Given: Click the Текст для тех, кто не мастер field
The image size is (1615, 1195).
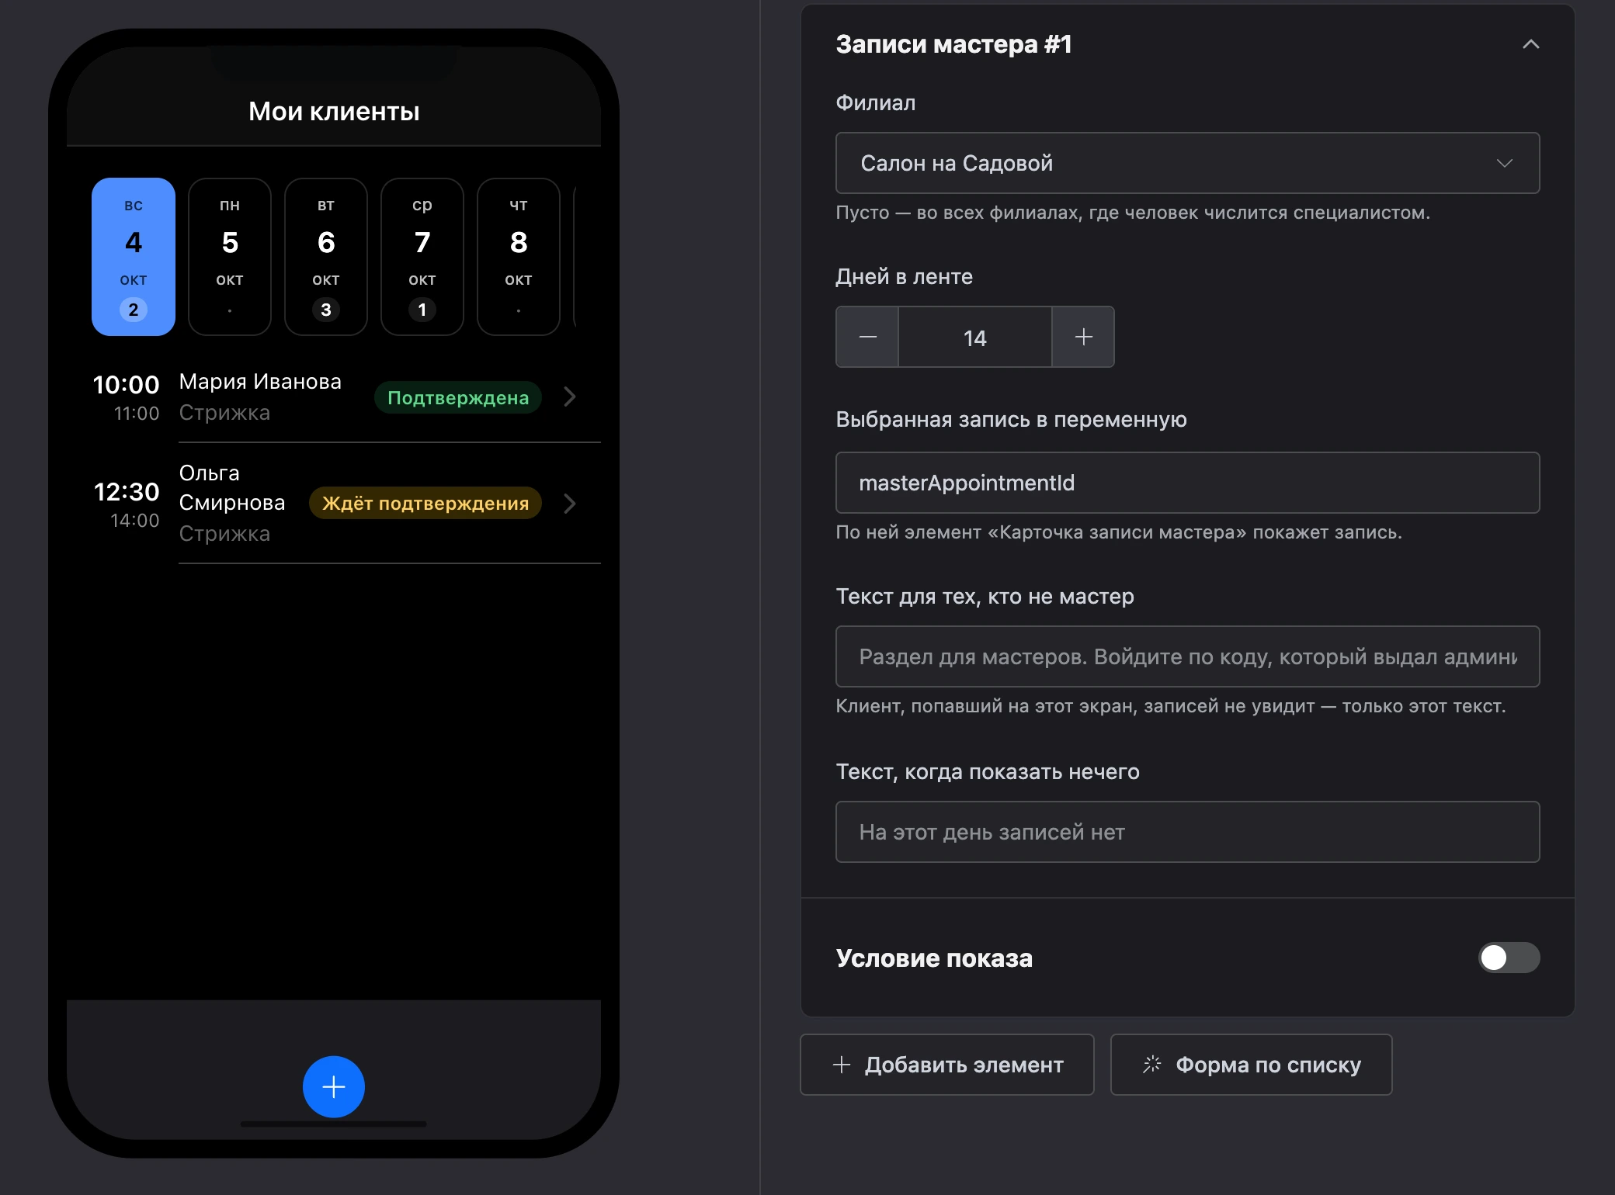Looking at the screenshot, I should [x=1187, y=656].
